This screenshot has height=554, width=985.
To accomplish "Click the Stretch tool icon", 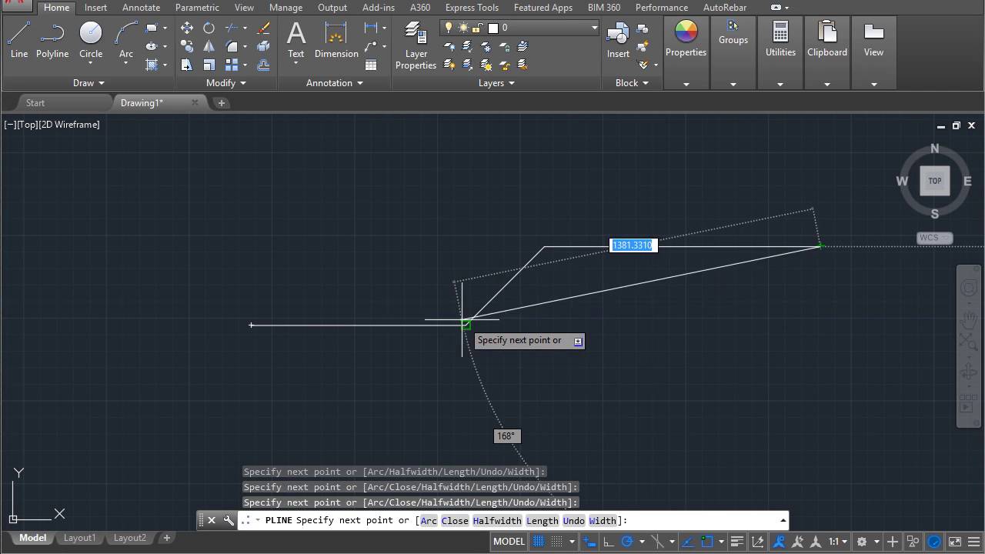I will (x=187, y=65).
